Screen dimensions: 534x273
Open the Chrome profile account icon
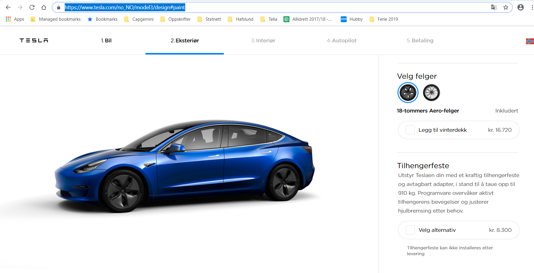tap(520, 7)
